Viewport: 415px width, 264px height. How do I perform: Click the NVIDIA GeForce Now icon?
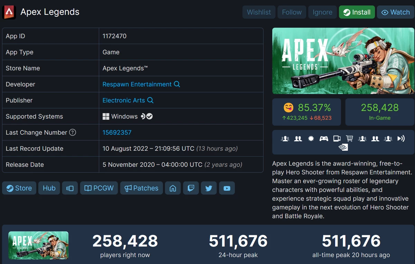coord(343,147)
